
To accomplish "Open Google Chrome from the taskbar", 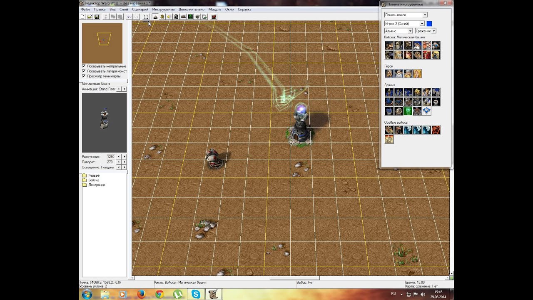I will point(159,294).
